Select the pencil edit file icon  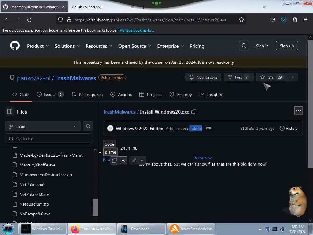[x=134, y=160]
